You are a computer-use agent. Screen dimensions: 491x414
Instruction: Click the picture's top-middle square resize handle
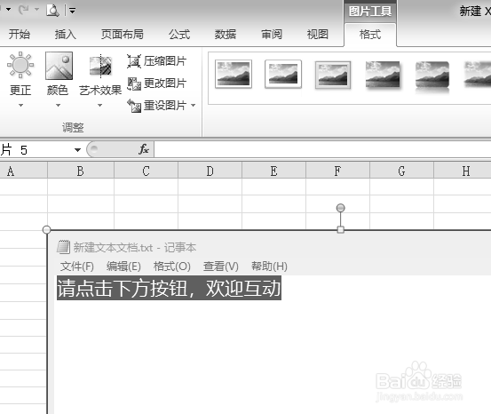[341, 230]
